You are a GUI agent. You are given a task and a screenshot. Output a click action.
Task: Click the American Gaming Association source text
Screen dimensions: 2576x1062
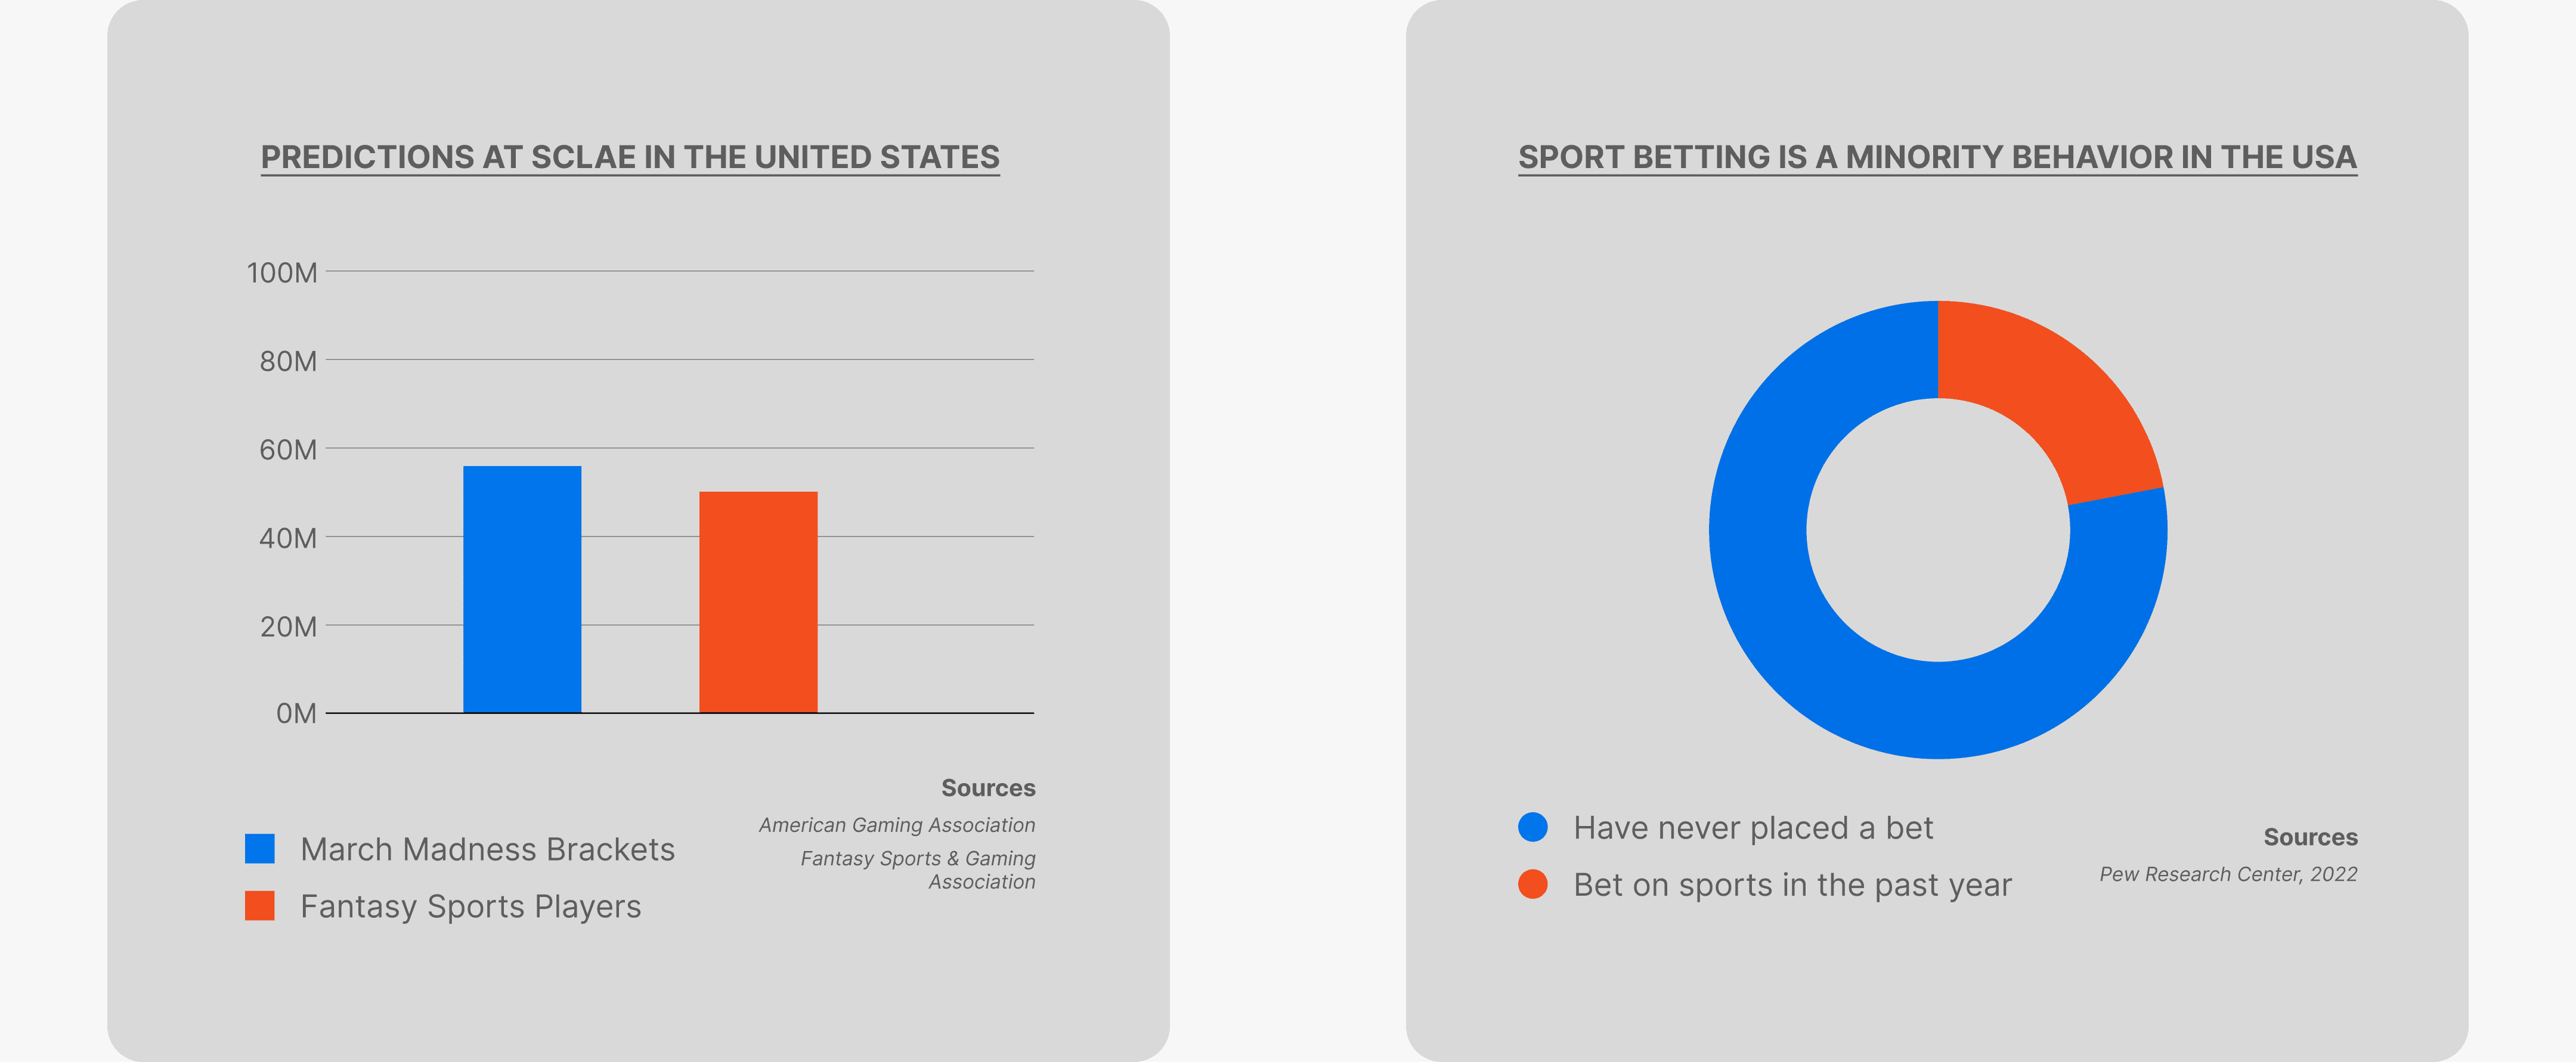point(897,825)
